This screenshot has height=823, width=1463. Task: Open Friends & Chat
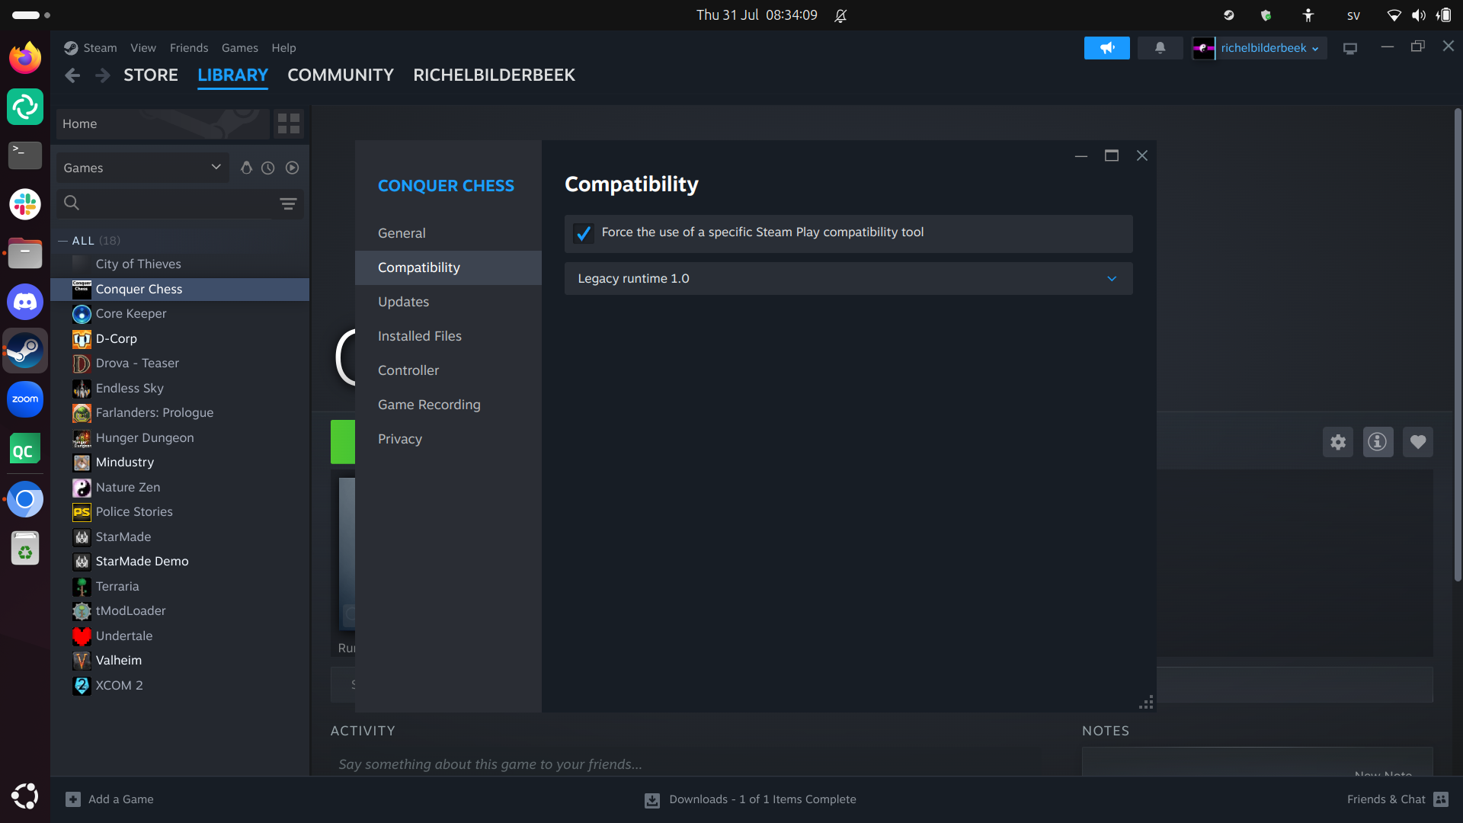[x=1397, y=799]
